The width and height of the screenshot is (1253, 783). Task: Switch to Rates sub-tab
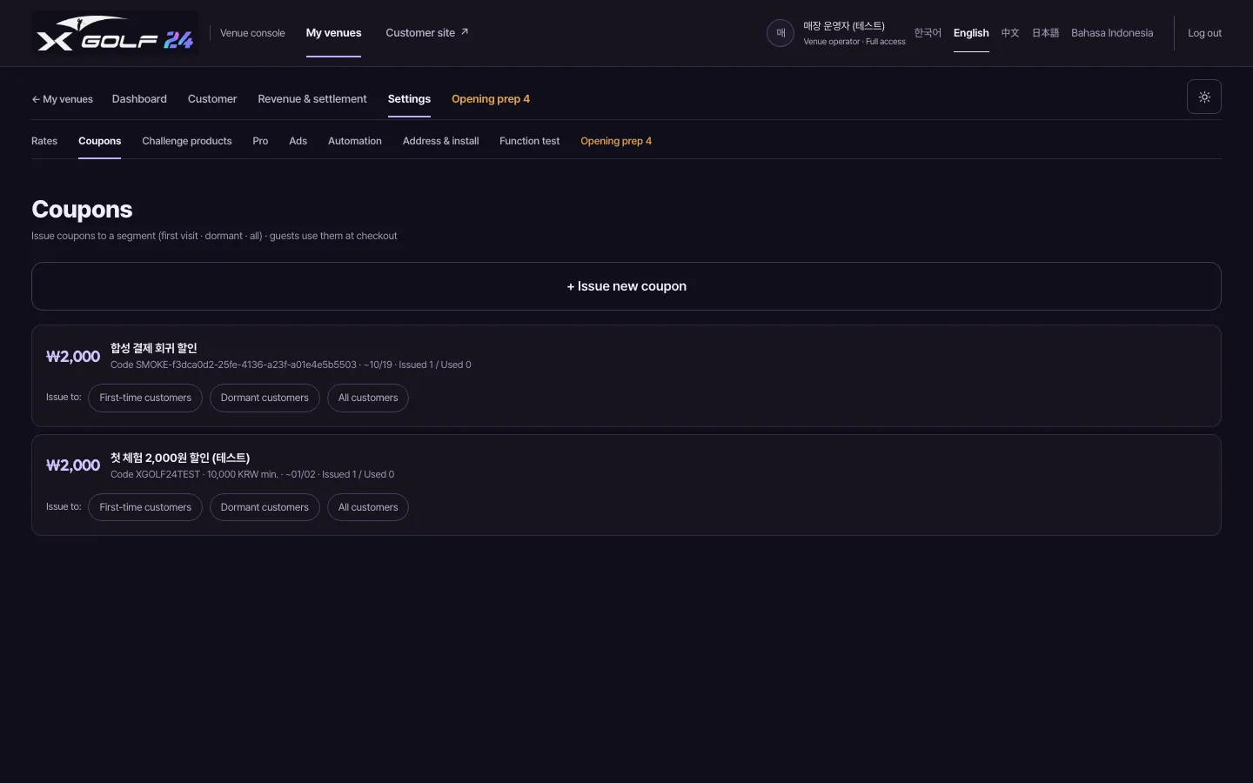44,141
